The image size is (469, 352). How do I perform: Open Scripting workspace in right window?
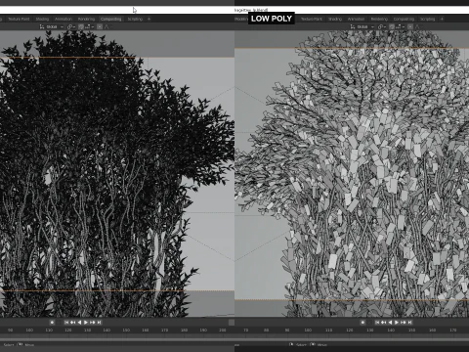click(x=427, y=19)
